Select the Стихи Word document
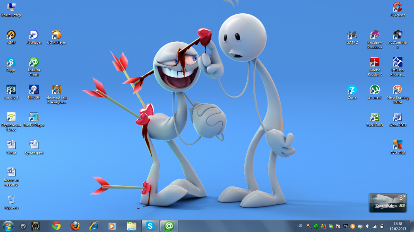 pyautogui.click(x=11, y=147)
